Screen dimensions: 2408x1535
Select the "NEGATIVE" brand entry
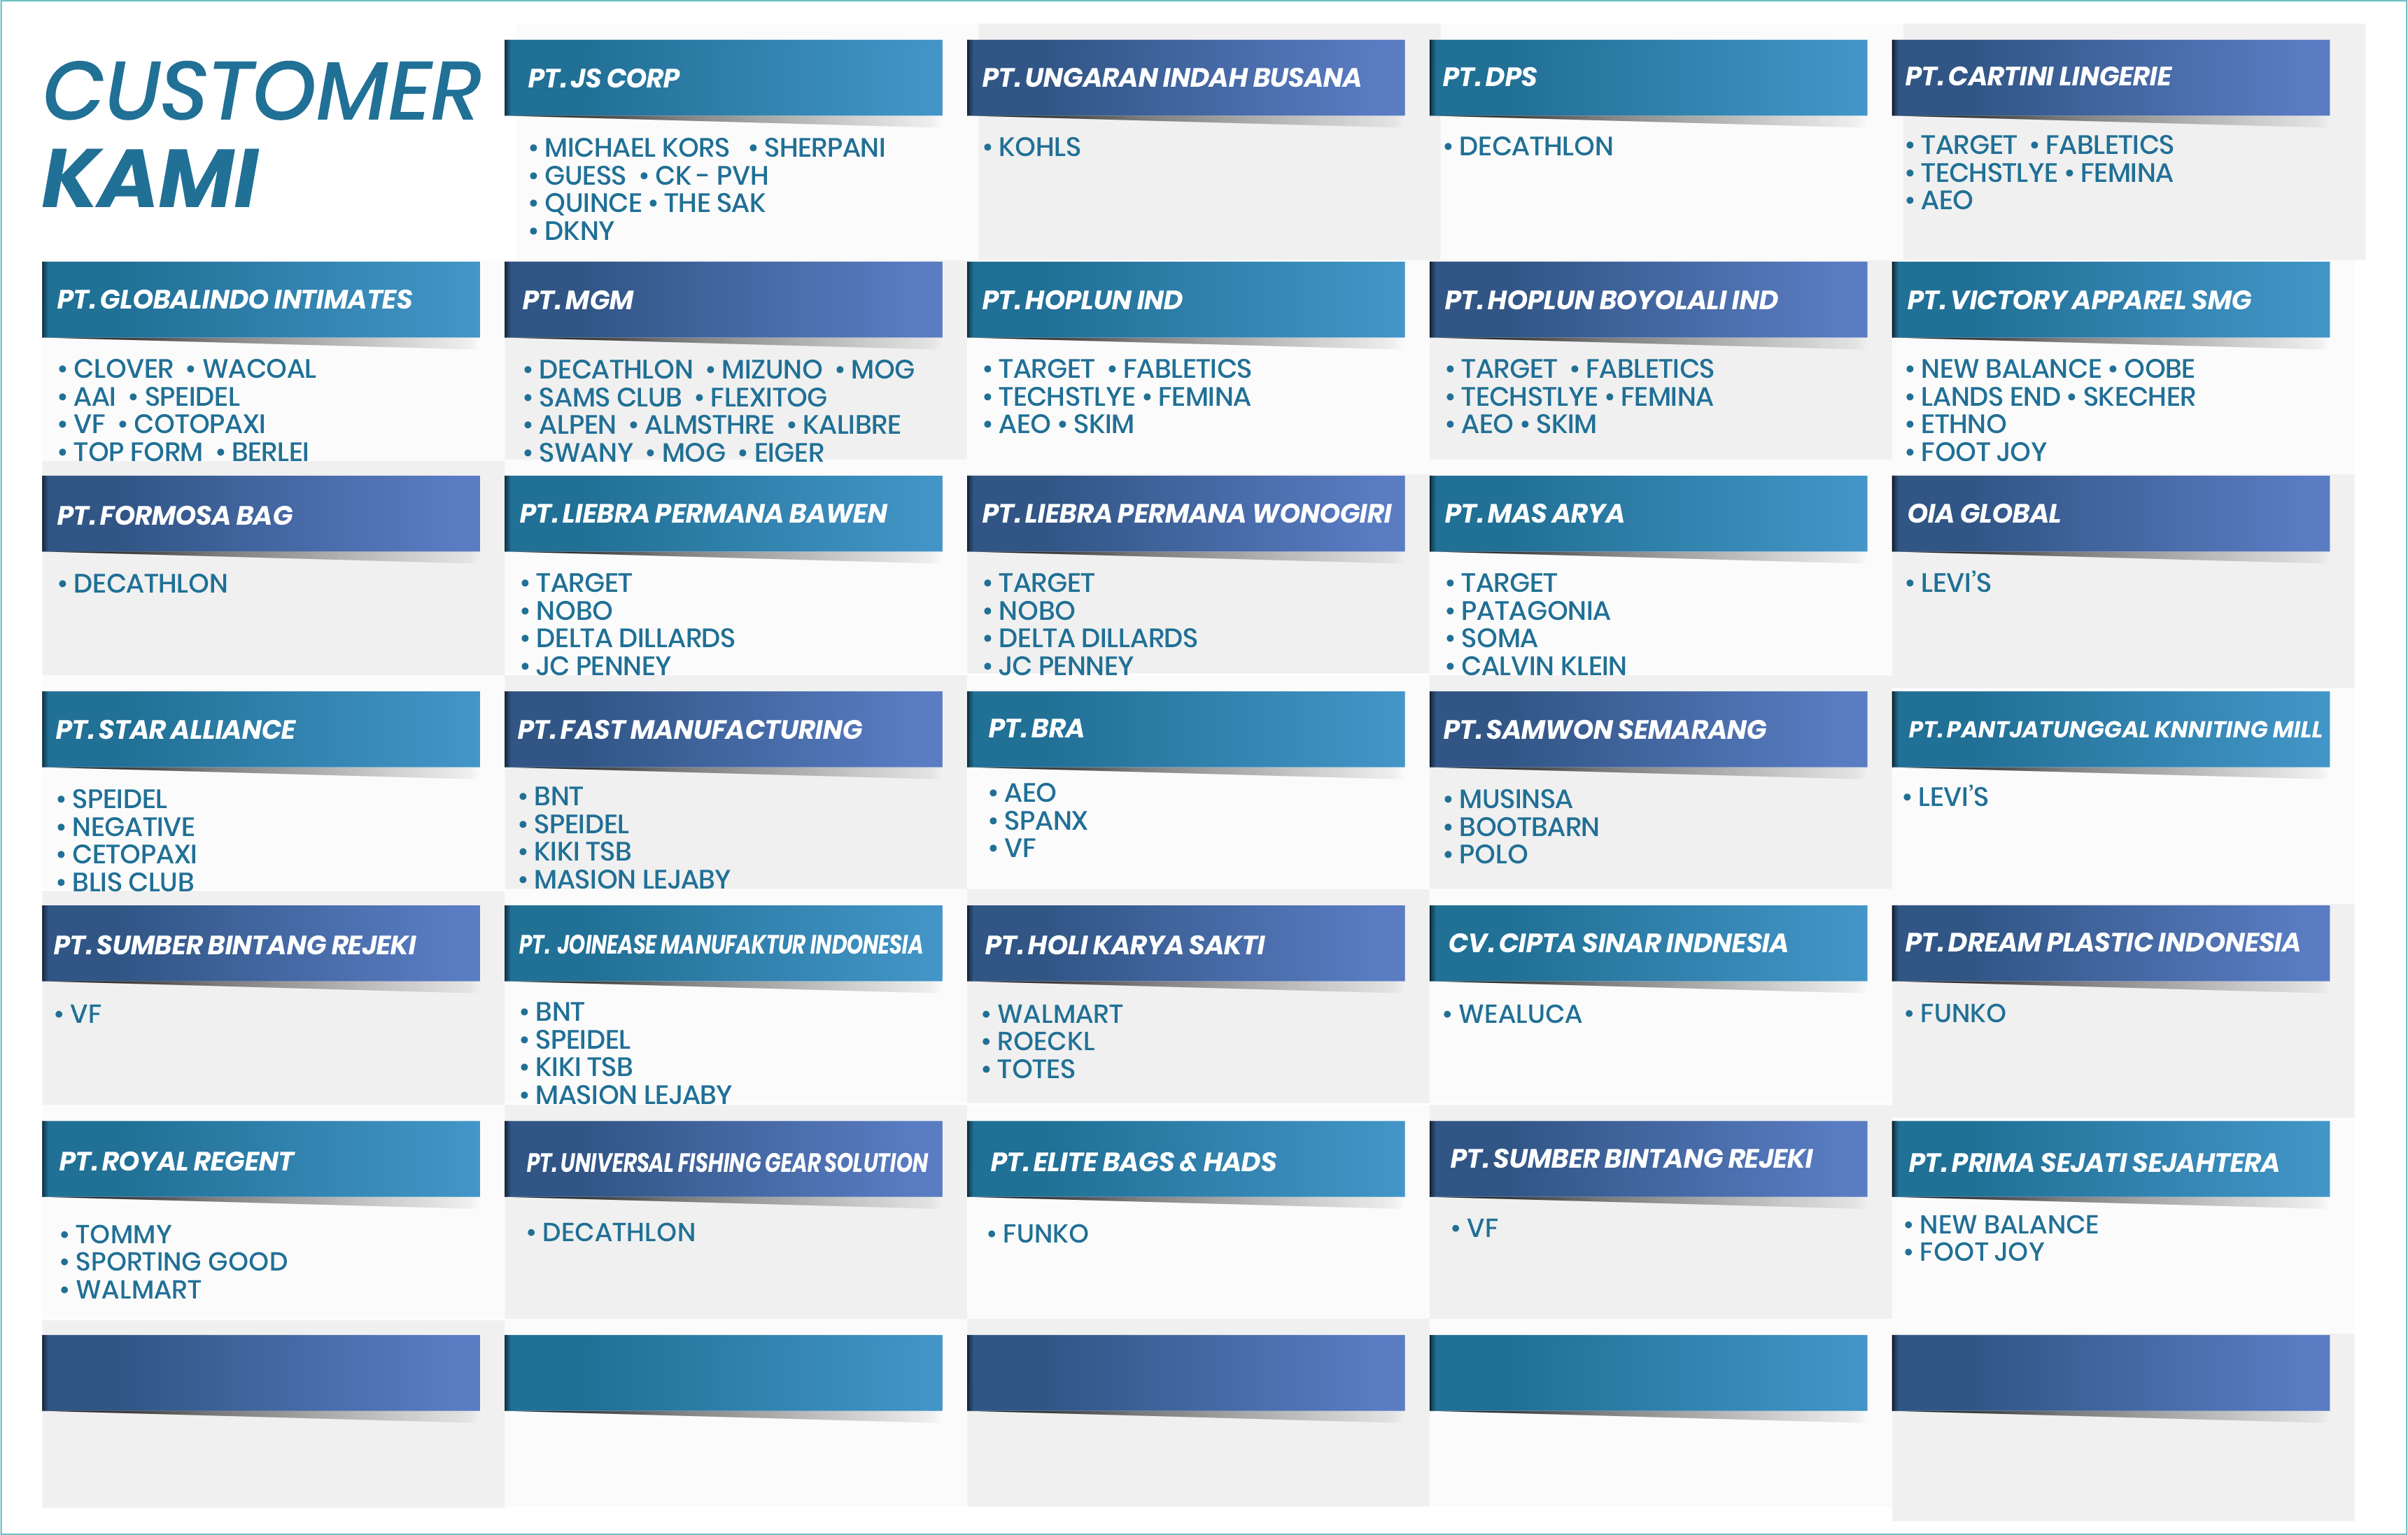(133, 827)
